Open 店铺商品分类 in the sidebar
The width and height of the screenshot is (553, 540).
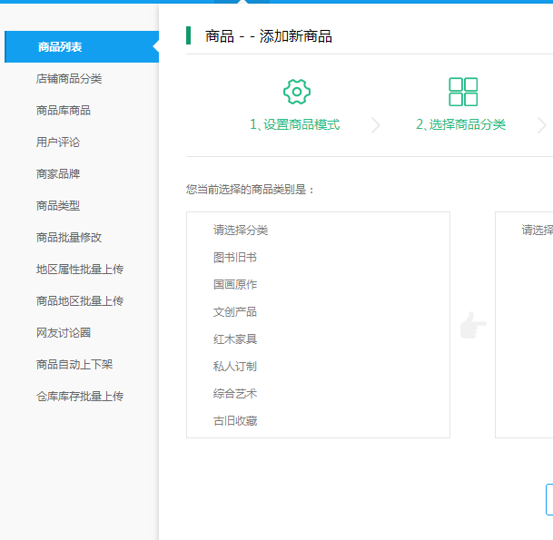[x=69, y=79]
